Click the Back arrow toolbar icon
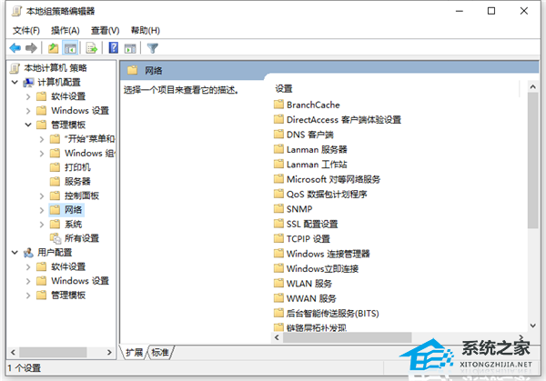Image resolution: width=546 pixels, height=381 pixels. point(15,48)
